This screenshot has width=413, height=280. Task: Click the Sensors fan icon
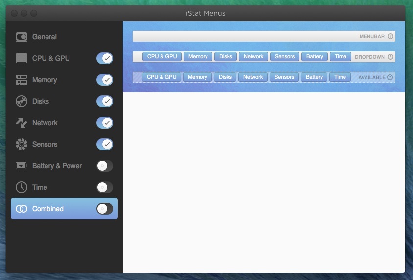[22, 144]
